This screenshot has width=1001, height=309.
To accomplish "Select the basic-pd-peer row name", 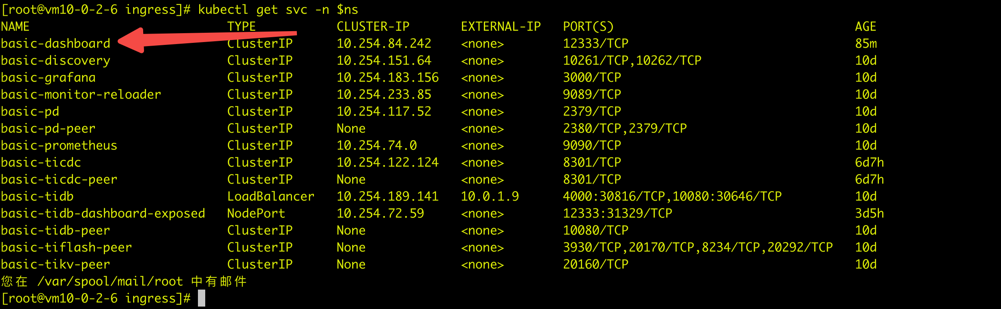I will click(48, 129).
